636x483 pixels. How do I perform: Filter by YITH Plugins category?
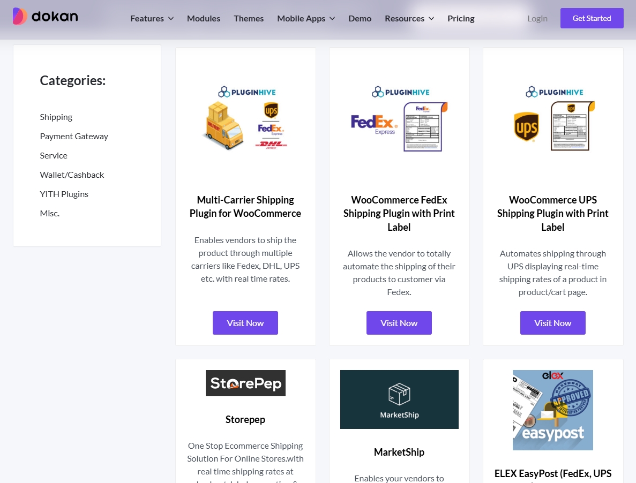coord(64,194)
